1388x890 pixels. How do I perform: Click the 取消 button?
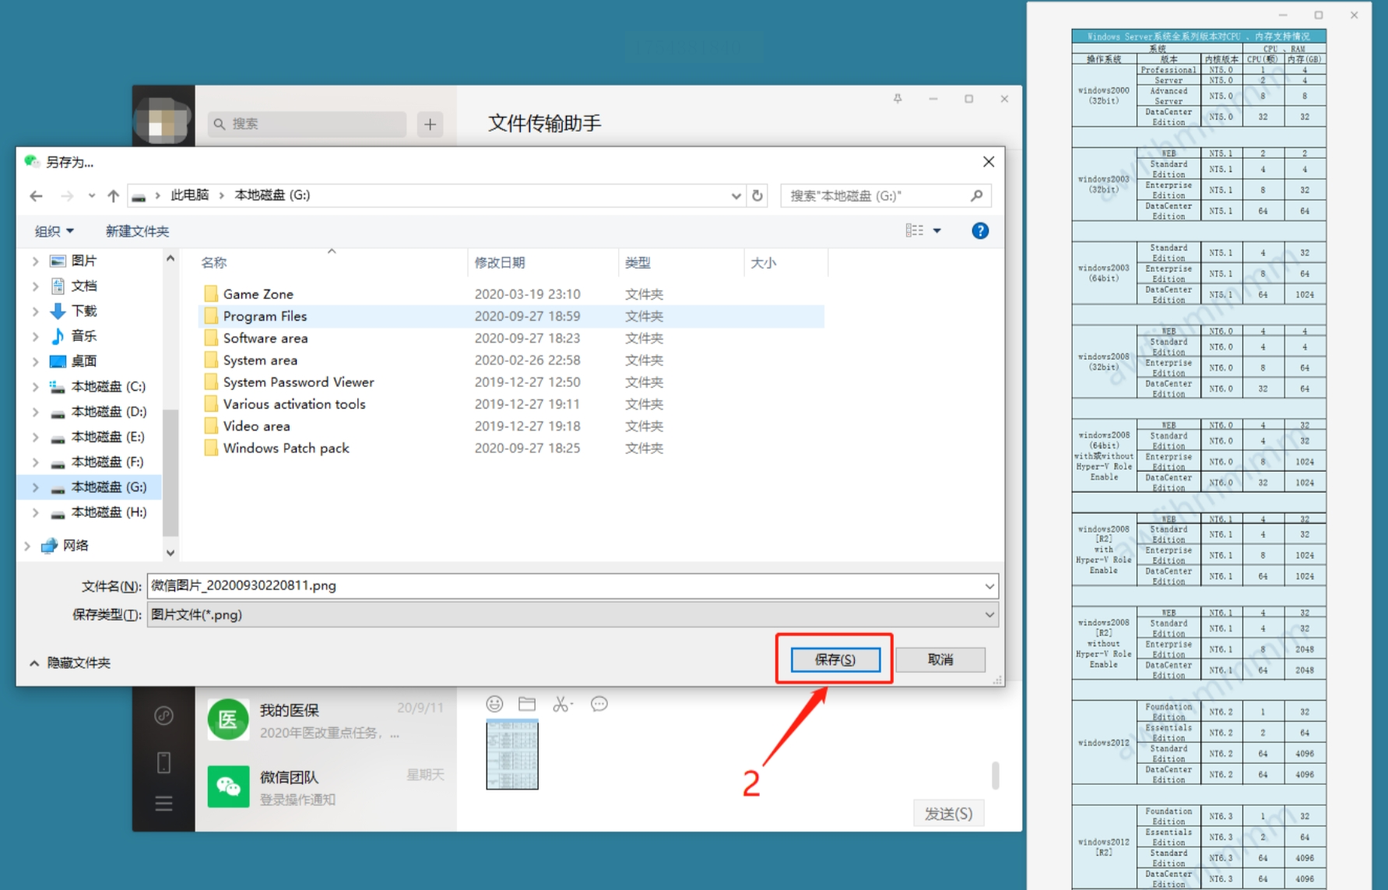[x=940, y=660]
